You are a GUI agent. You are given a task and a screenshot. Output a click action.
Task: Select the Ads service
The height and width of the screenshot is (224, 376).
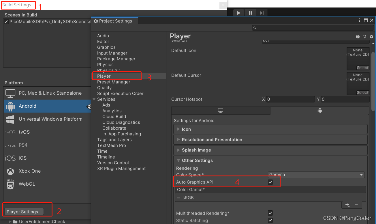[106, 105]
